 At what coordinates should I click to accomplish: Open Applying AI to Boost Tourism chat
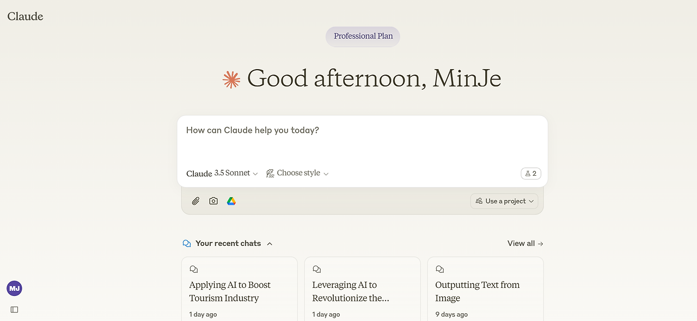239,291
